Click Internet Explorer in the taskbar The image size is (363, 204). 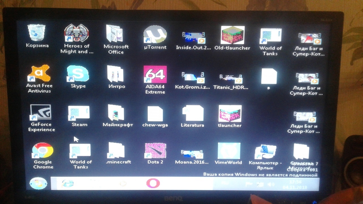pyautogui.click(x=68, y=184)
